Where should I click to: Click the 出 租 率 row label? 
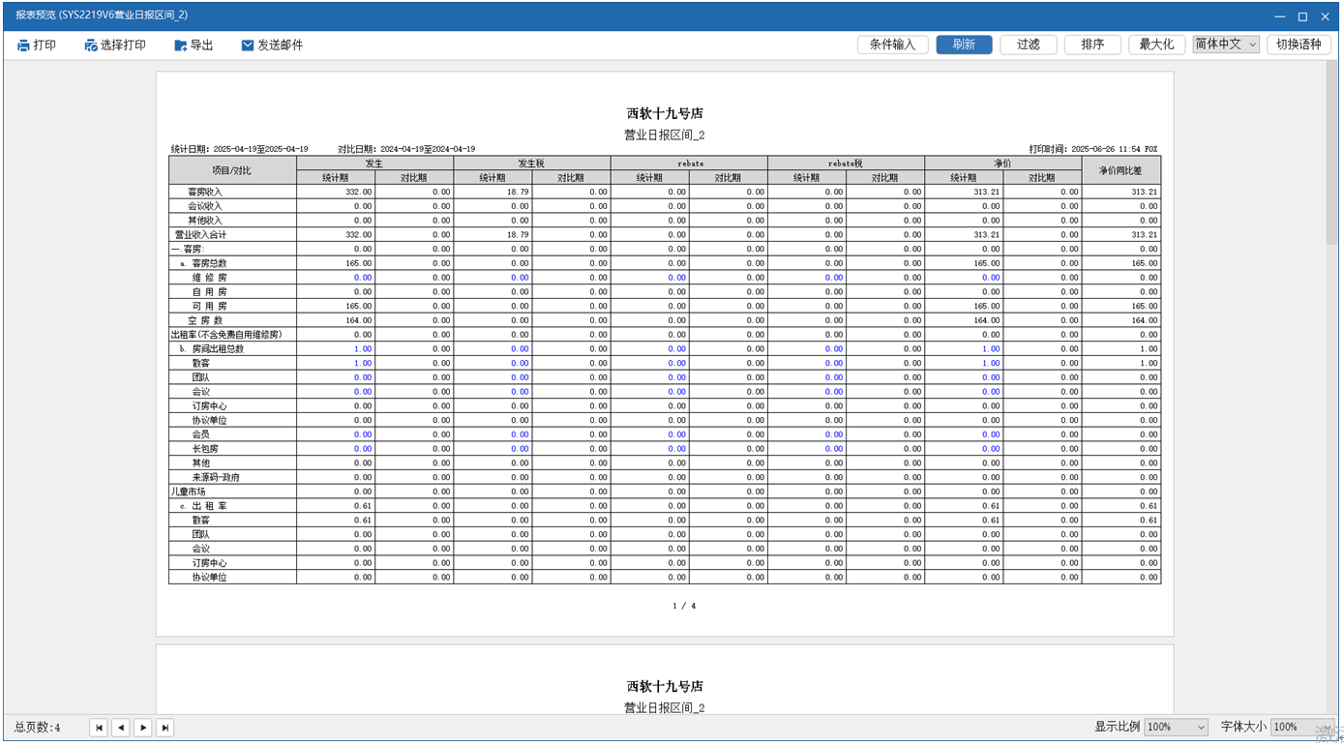pyautogui.click(x=210, y=506)
